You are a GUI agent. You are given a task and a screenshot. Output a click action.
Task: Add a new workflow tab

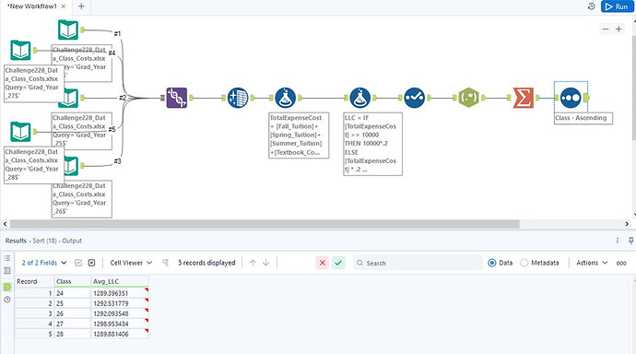81,6
